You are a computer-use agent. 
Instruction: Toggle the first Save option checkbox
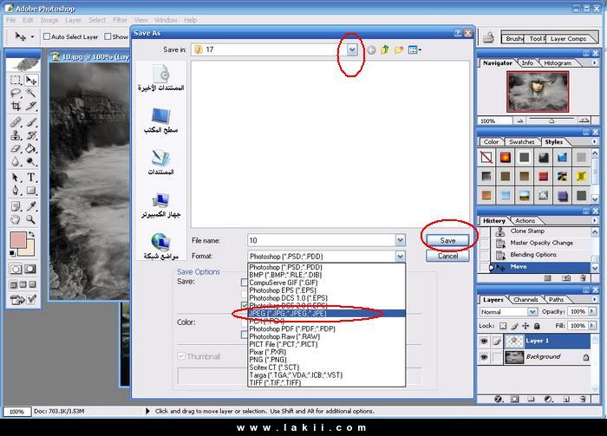[x=244, y=283]
